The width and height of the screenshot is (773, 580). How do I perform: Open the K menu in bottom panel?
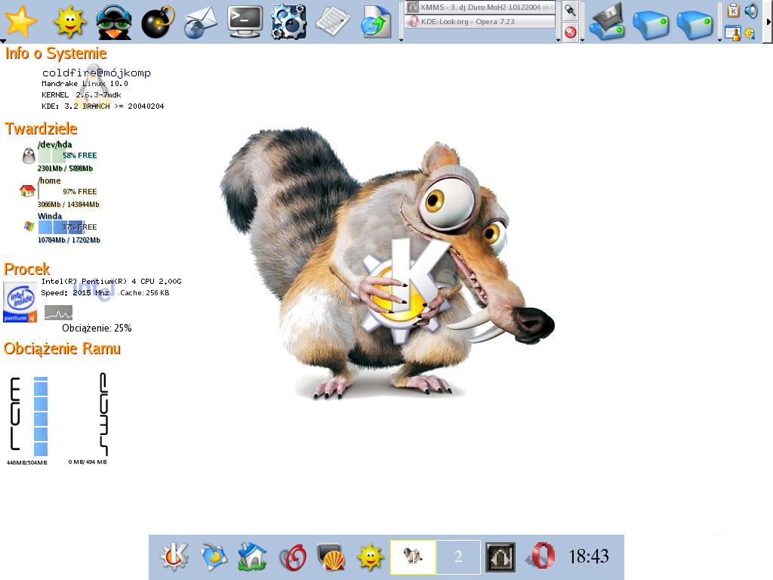pyautogui.click(x=174, y=557)
